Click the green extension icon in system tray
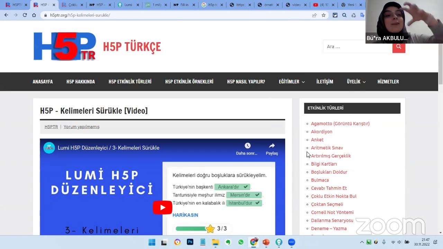Screen dimensions: 443x249 click(369, 242)
